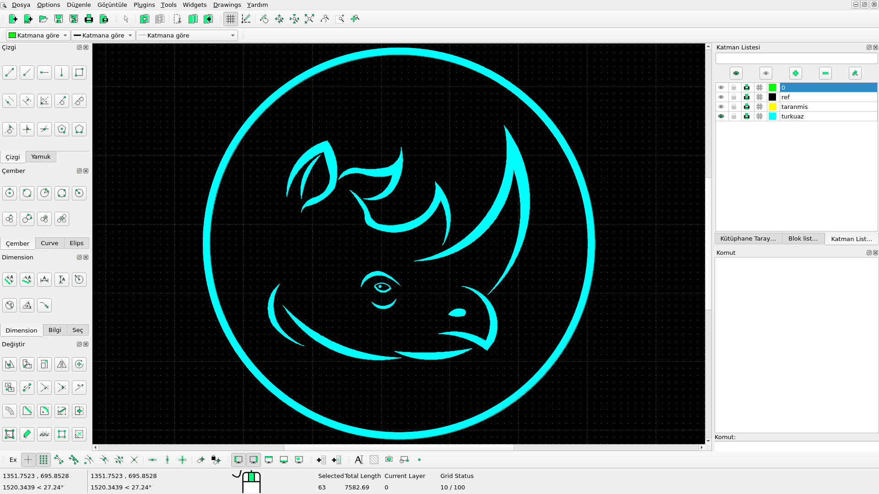Screen dimensions: 879x494
Task: Click the add layer plus icon
Action: (795, 73)
